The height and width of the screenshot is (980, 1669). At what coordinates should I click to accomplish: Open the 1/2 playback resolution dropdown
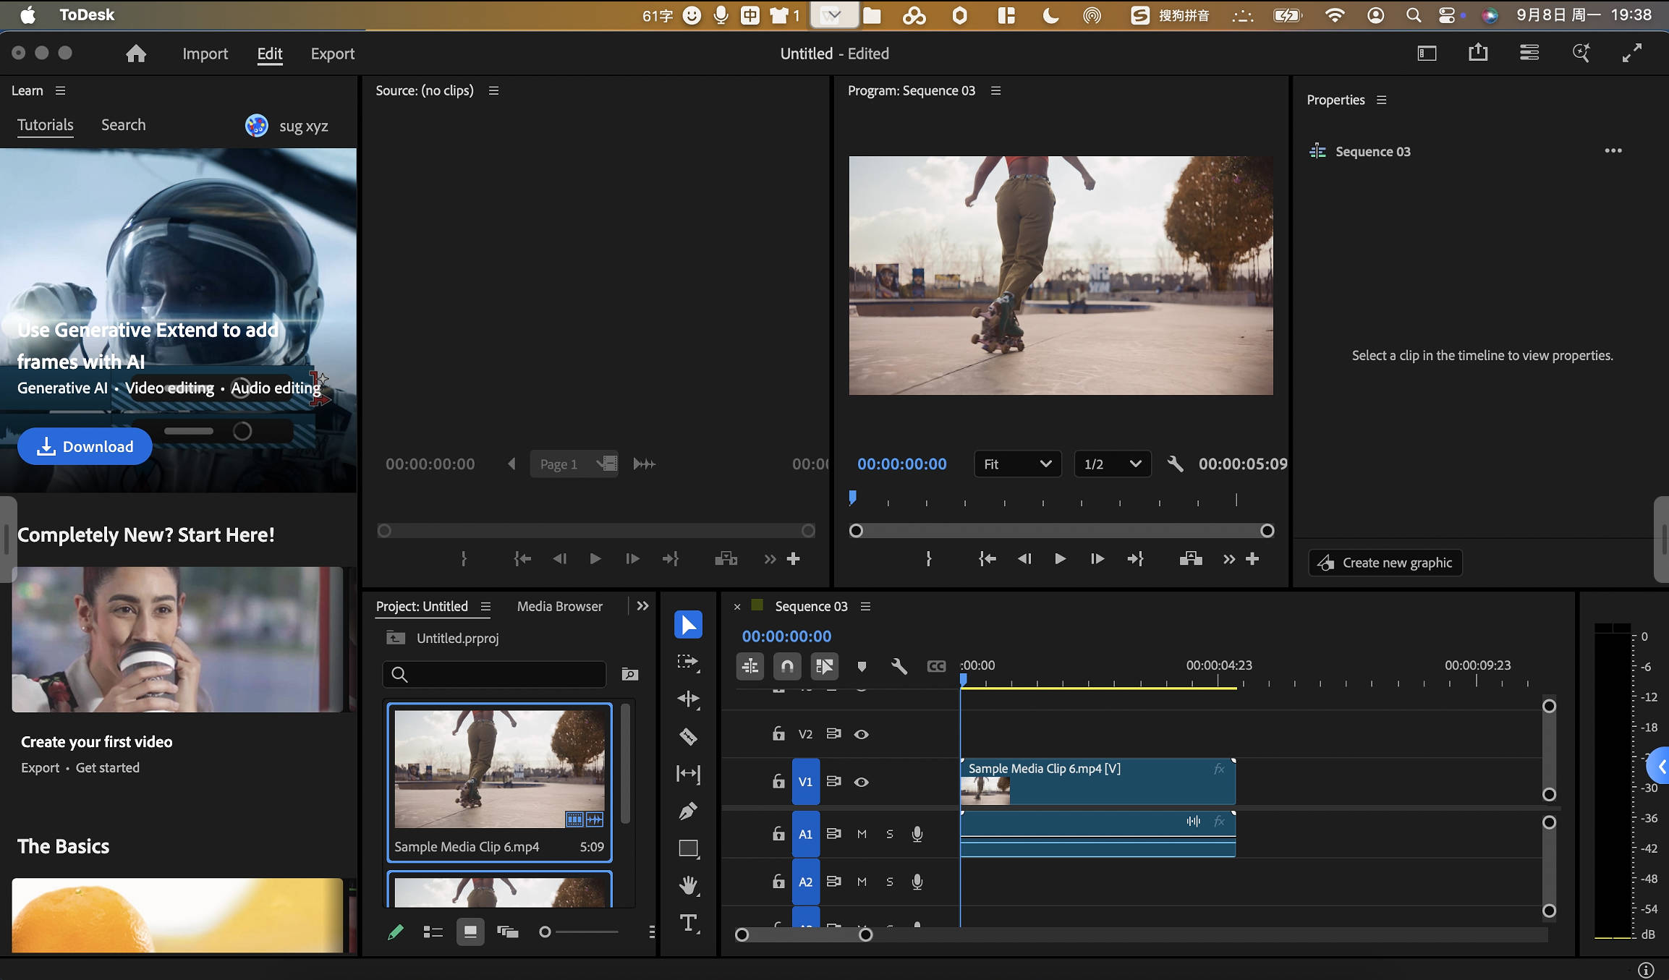1112,464
